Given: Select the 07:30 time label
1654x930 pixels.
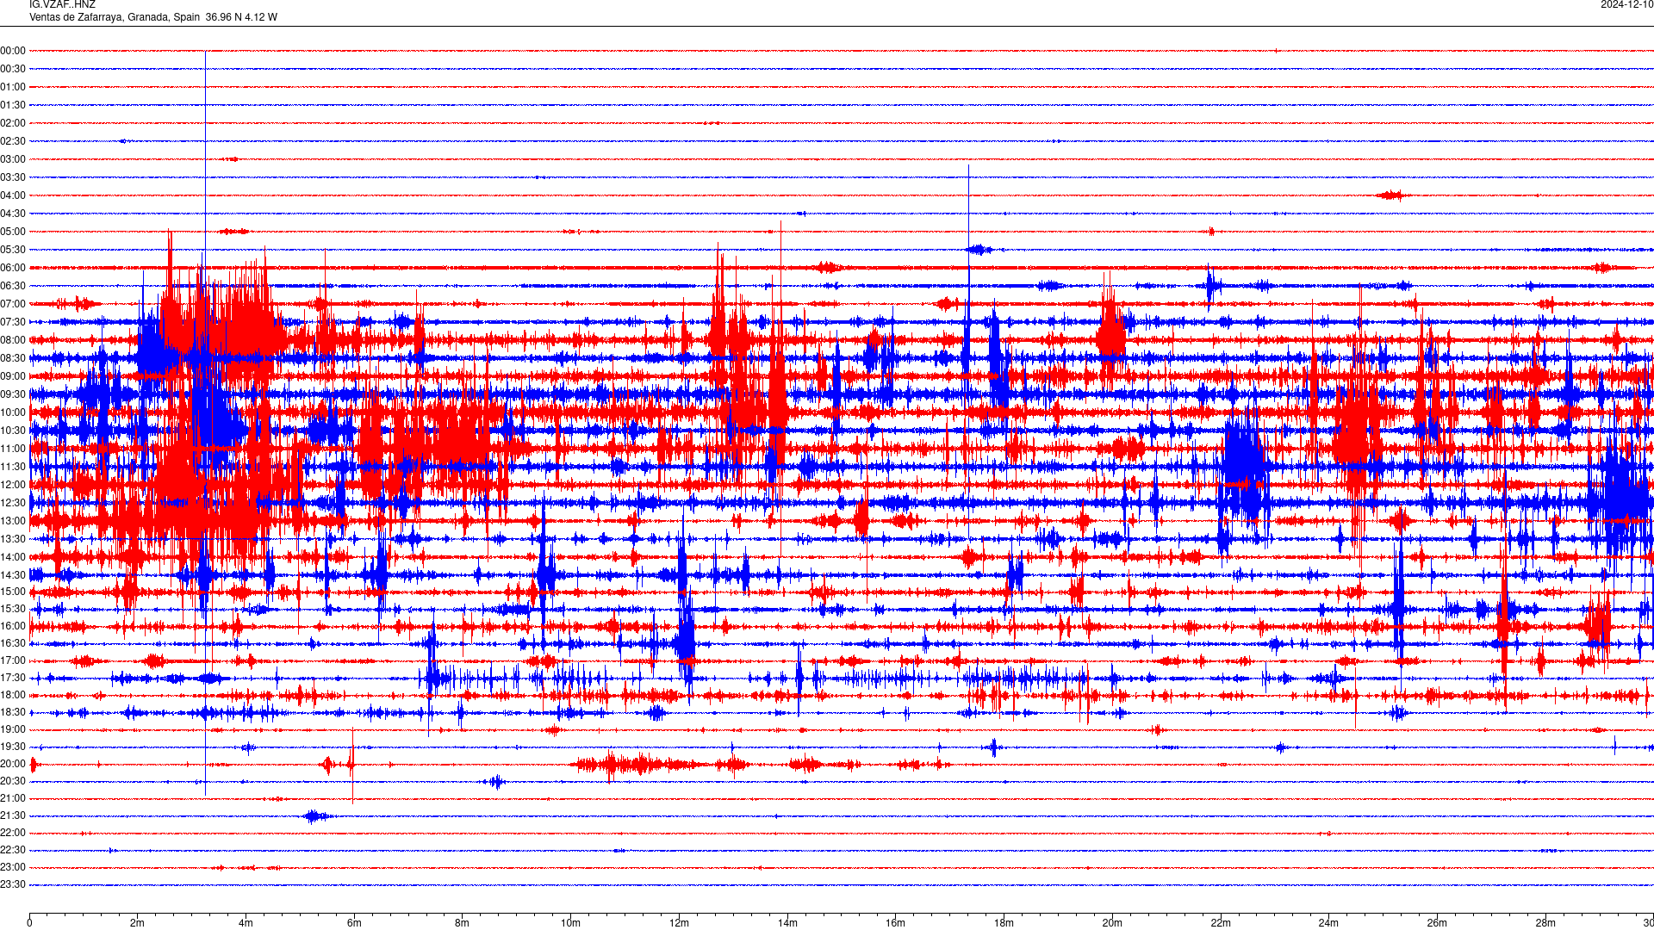Looking at the screenshot, I should point(13,322).
